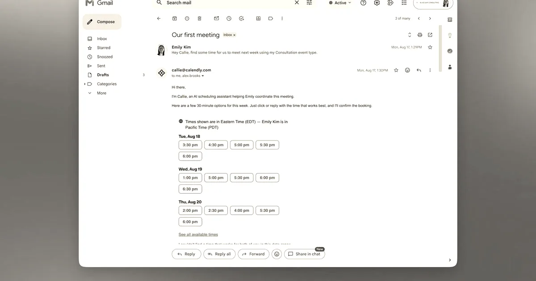536x281 pixels.
Task: Open Contacts side panel
Action: coord(450,67)
